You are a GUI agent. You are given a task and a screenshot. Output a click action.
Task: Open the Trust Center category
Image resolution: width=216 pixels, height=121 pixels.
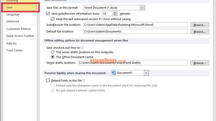point(14,50)
